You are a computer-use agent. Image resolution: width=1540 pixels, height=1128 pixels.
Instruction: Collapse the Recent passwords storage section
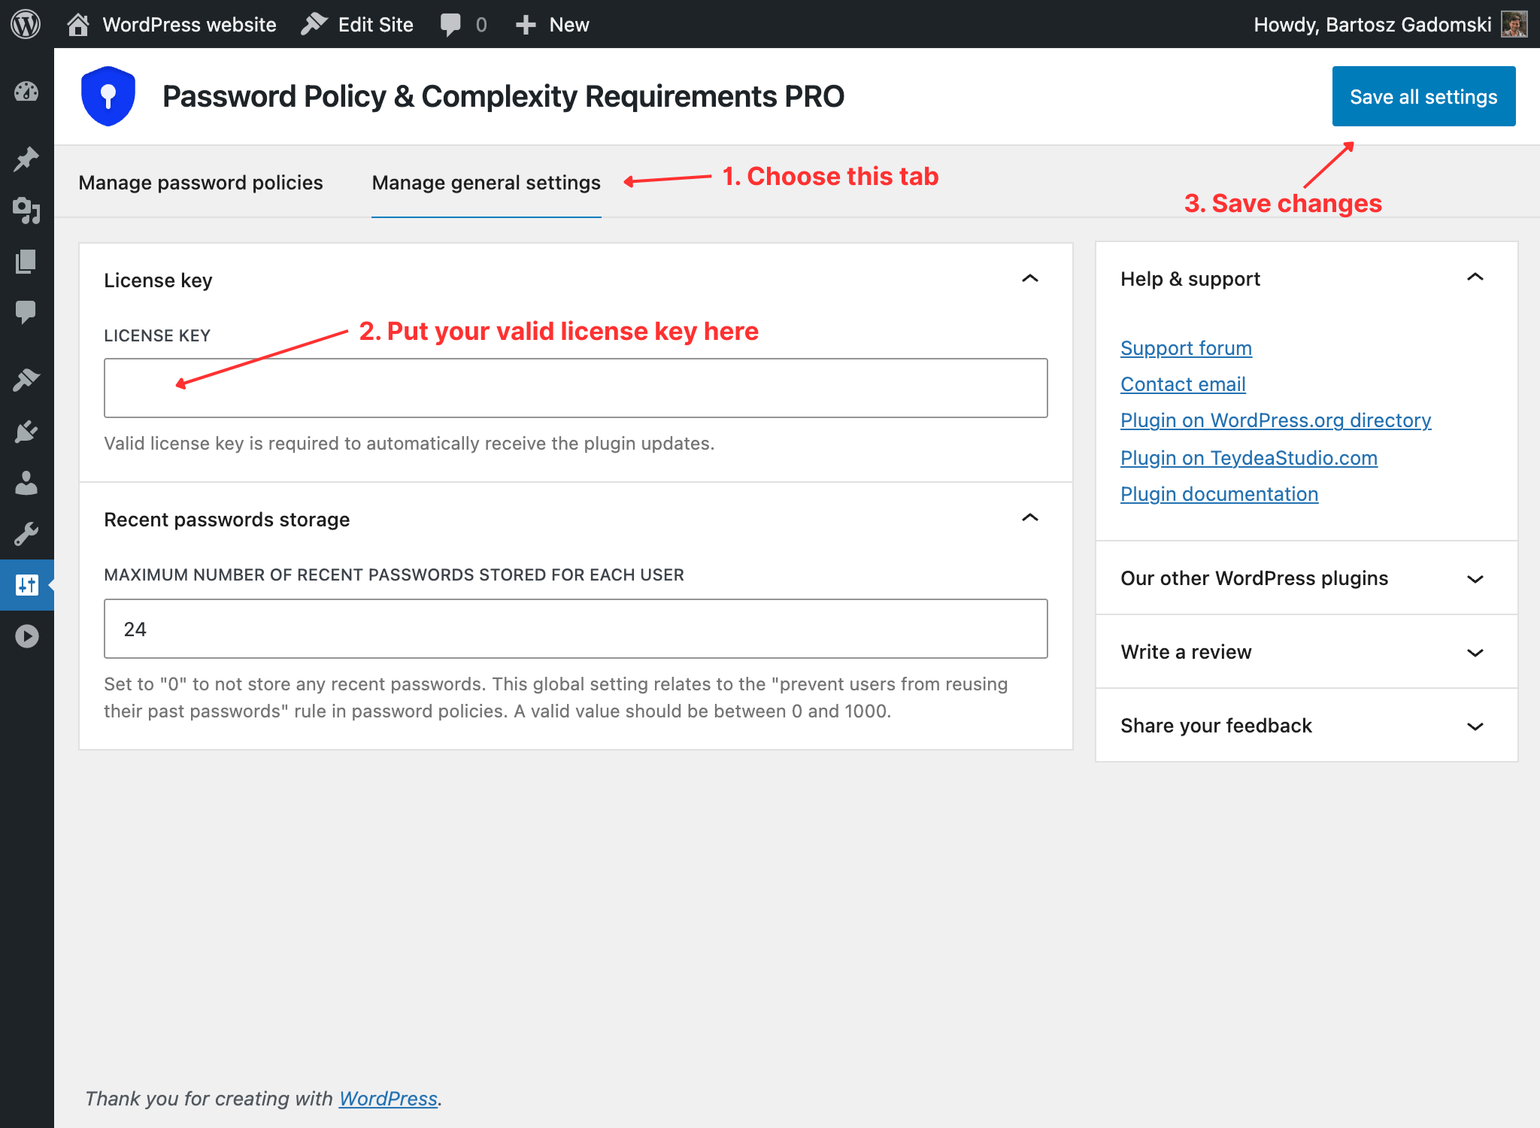1030,518
